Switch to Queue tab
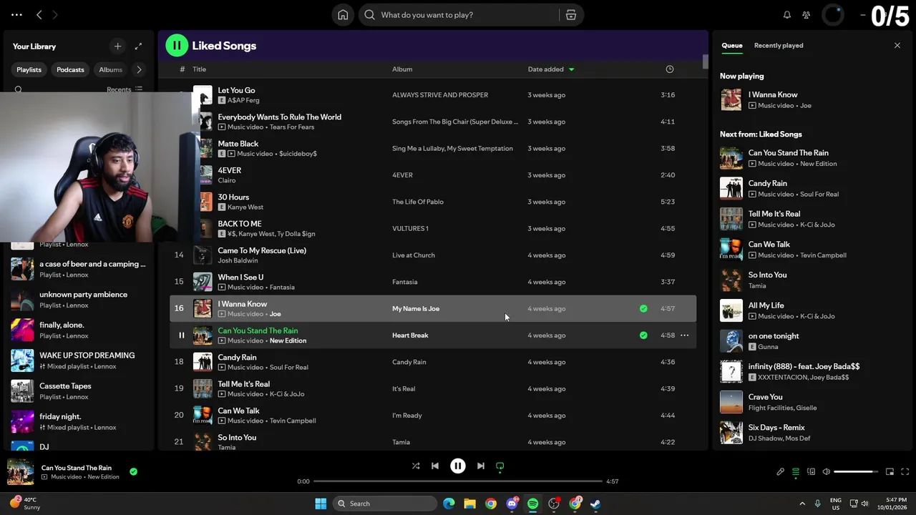 pos(732,45)
